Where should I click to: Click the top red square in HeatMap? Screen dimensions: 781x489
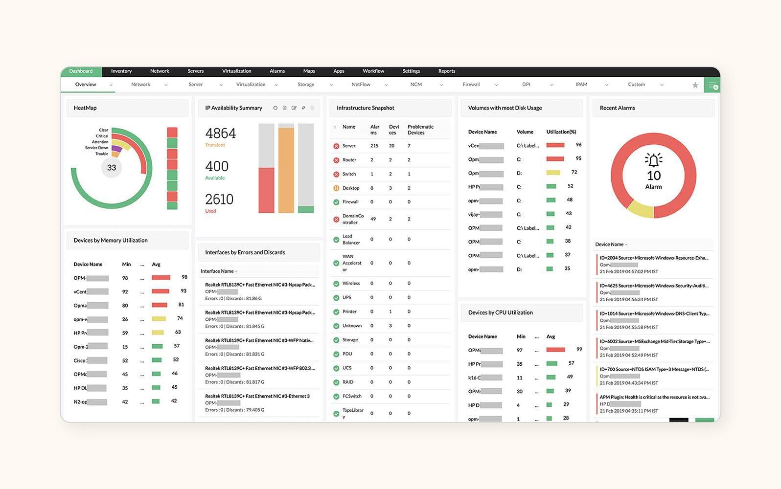[172, 133]
